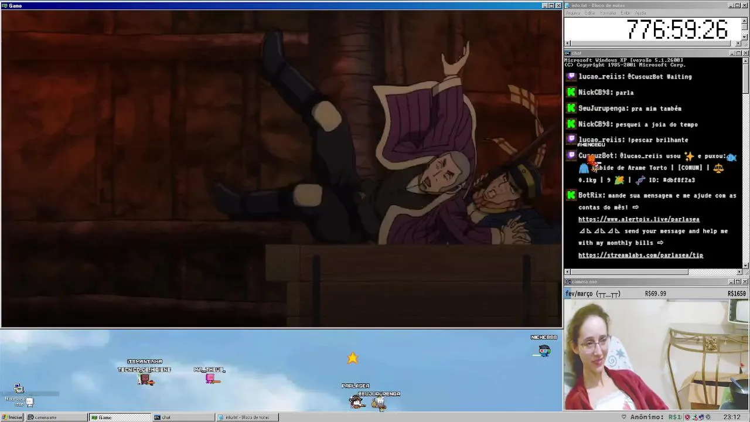Select the NICKCB98 avatar character
750x422 pixels.
point(544,350)
